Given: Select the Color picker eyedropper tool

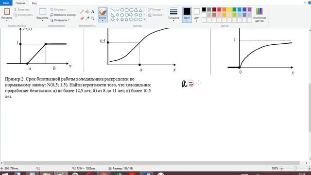Looking at the screenshot, I should 87,18.
